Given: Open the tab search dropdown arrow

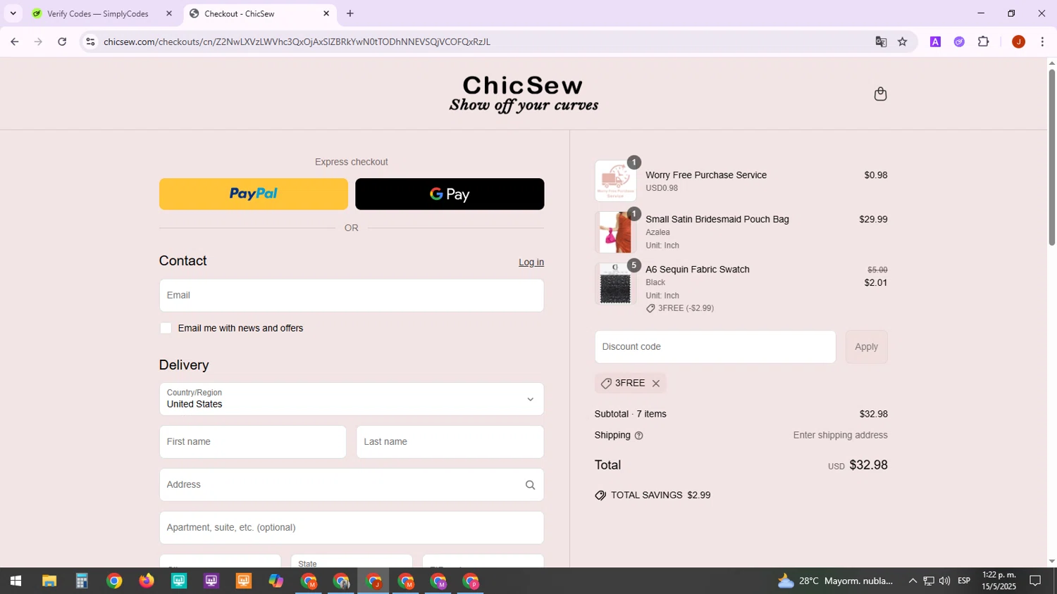Looking at the screenshot, I should (13, 13).
